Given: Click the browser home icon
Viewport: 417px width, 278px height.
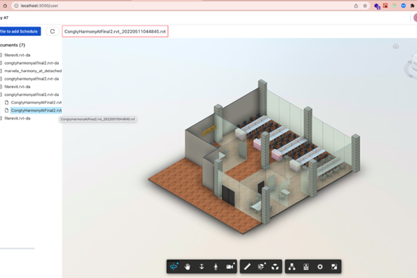Looking at the screenshot, I should [x=5, y=5].
